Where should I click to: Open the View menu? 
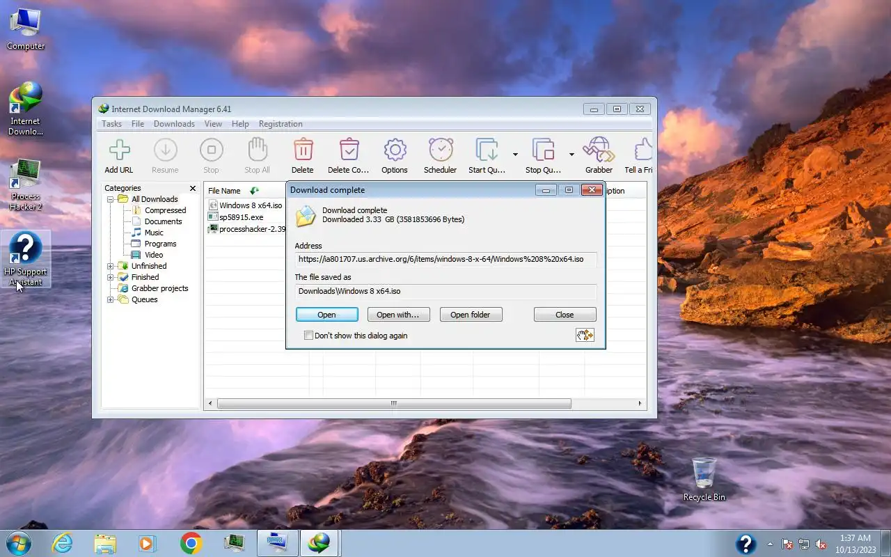point(213,124)
